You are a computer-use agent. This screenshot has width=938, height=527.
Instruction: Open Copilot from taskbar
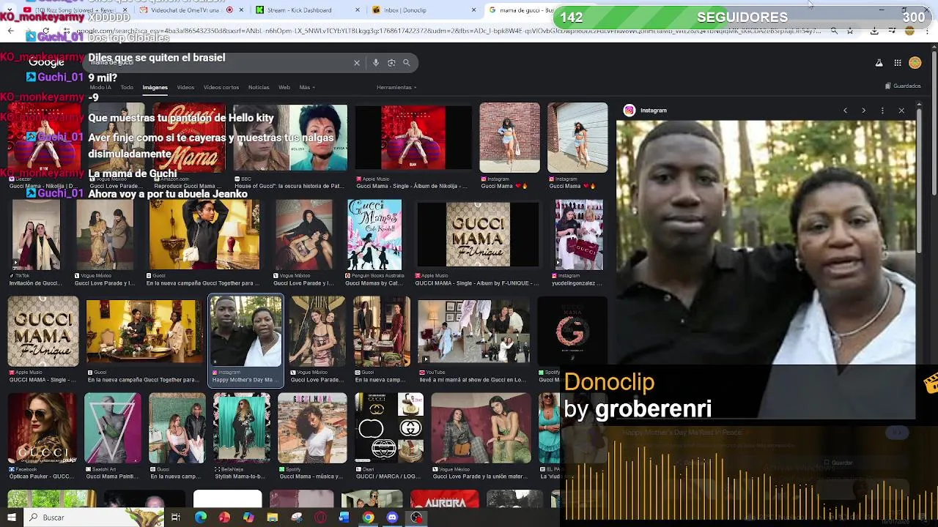[x=248, y=517]
